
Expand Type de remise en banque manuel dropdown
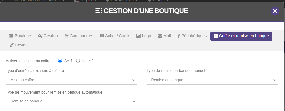(x=212, y=80)
